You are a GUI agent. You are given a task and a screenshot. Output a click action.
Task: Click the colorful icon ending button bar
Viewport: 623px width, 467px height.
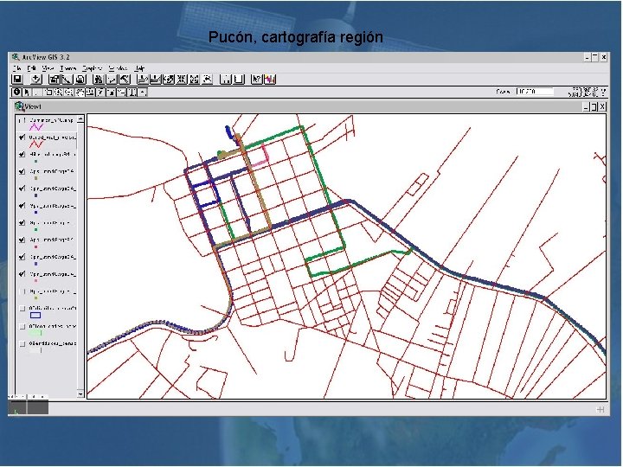point(270,80)
